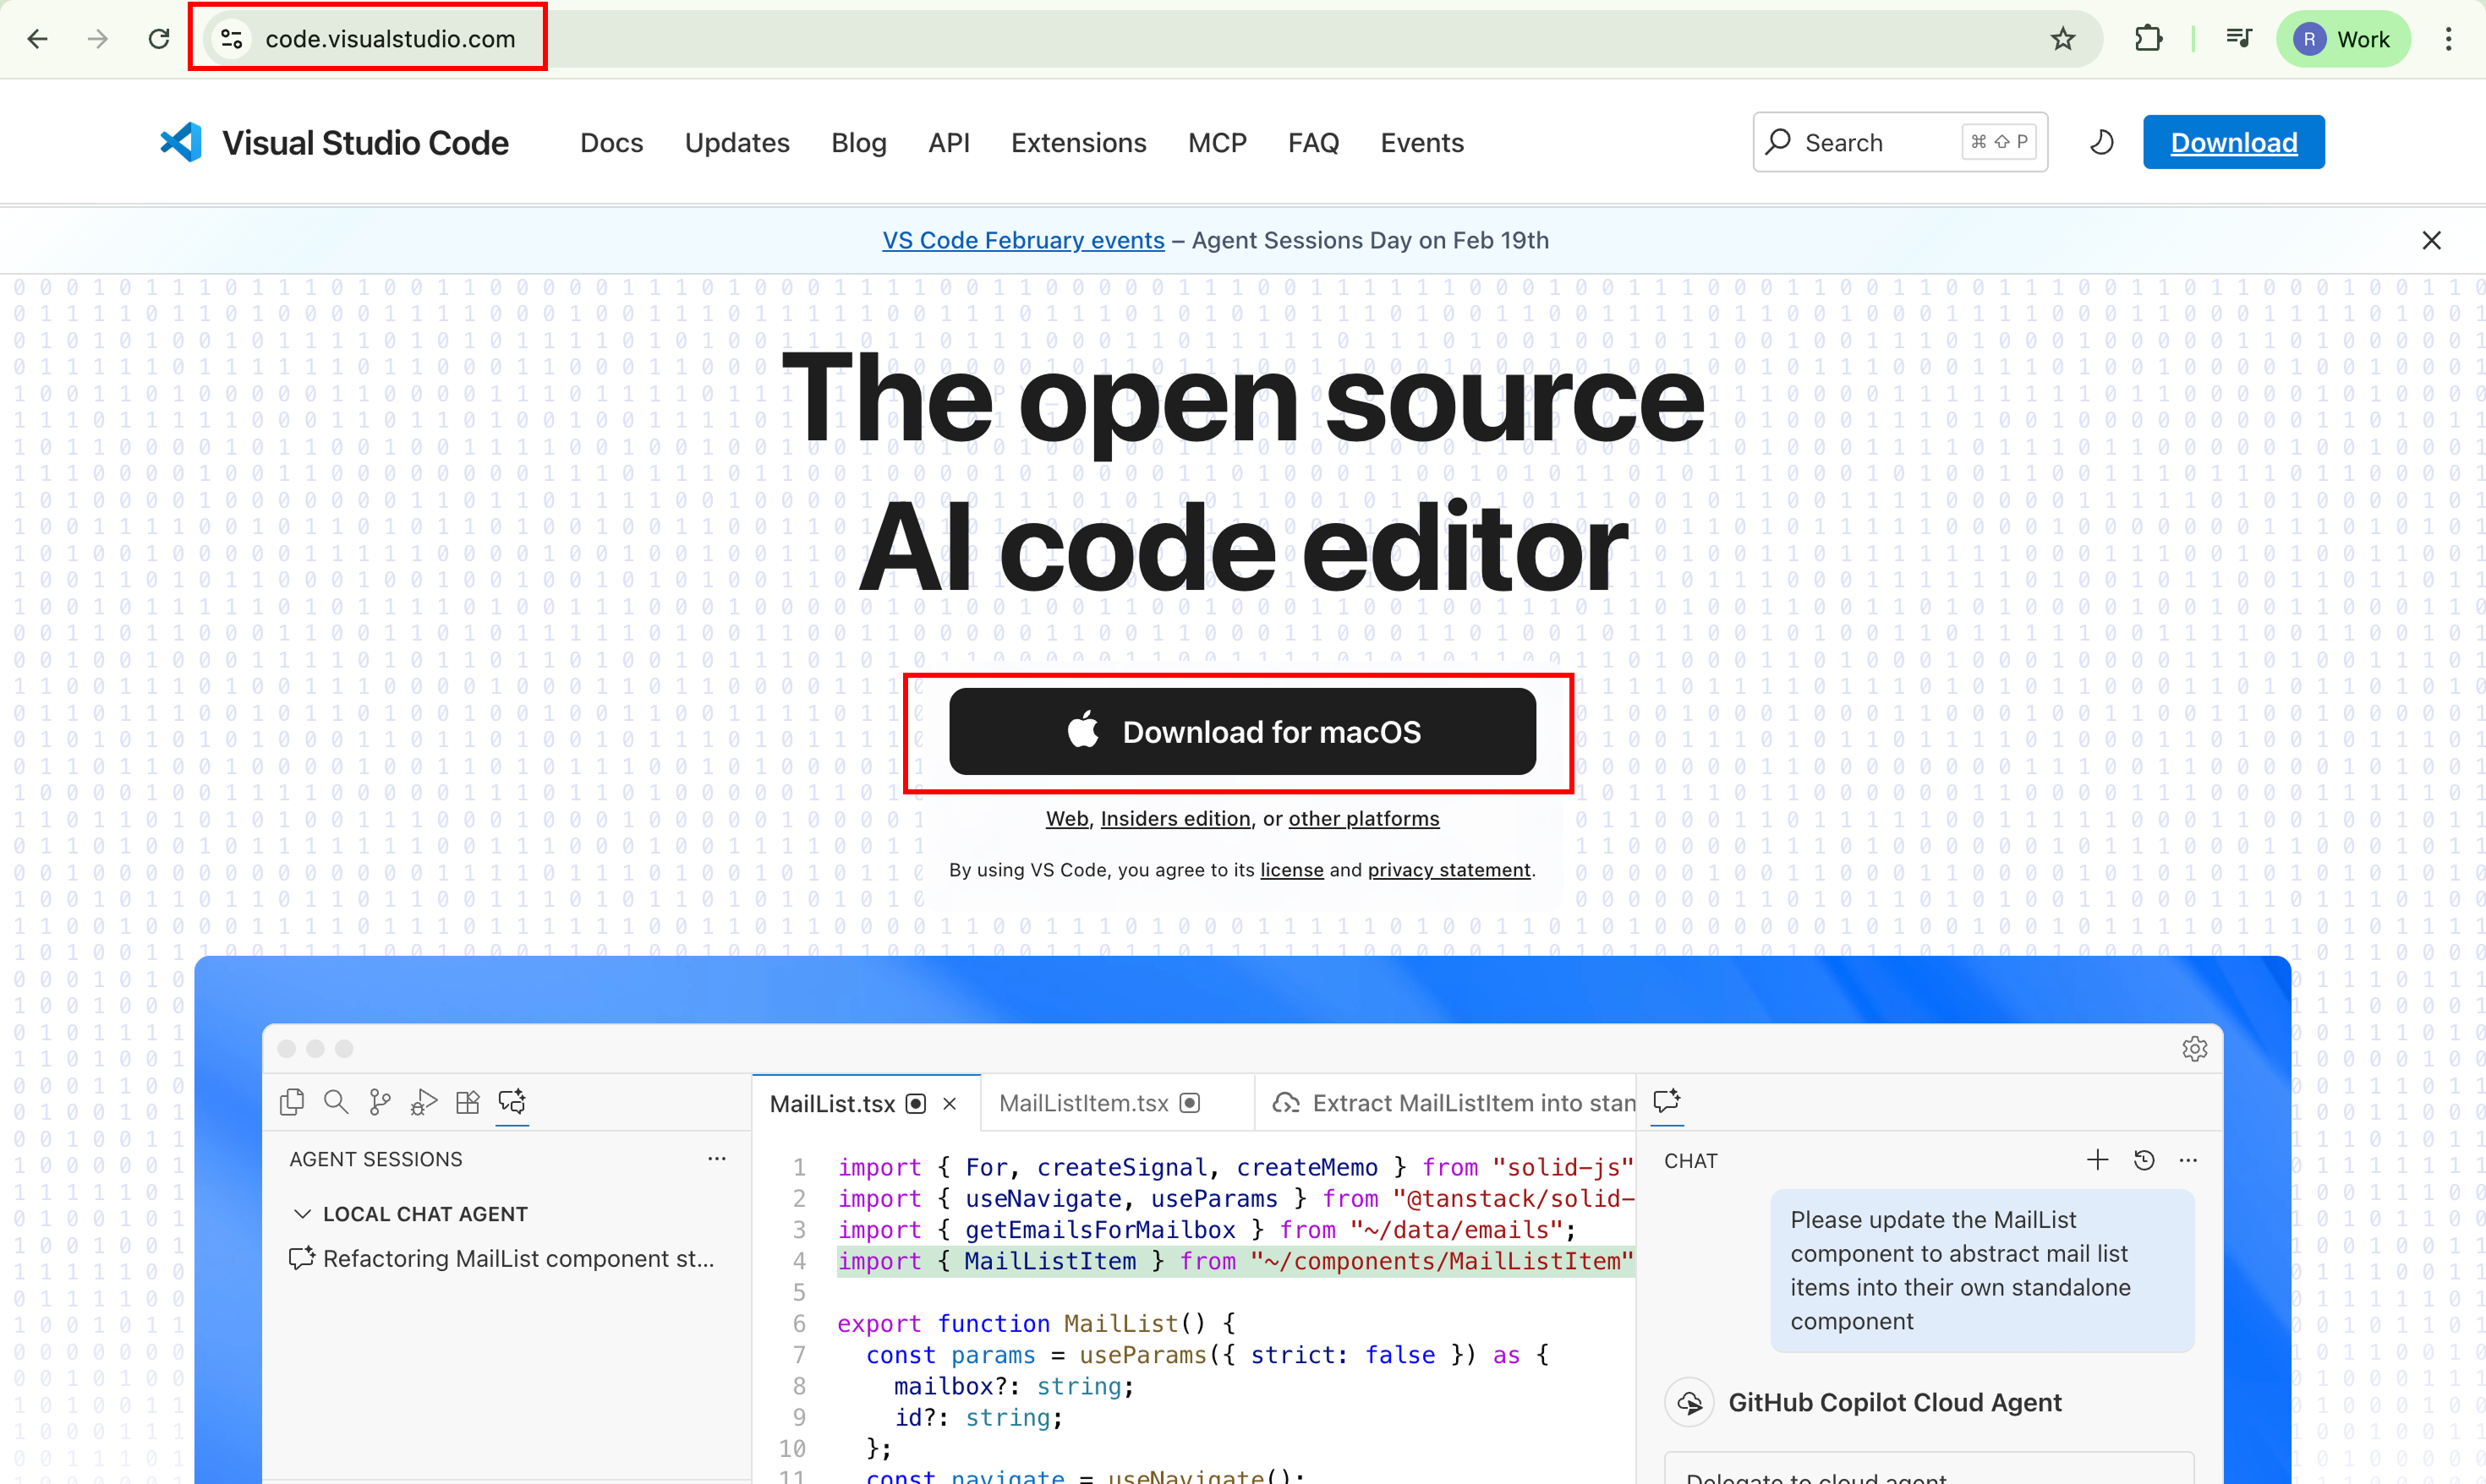Open the MCP menu item
The image size is (2486, 1484).
[x=1217, y=142]
